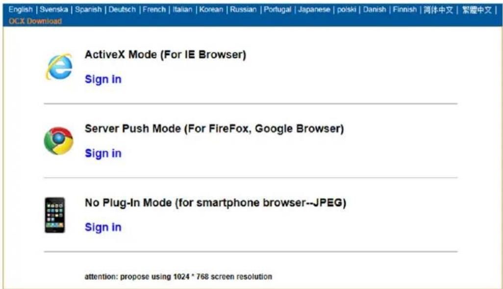The height and width of the screenshot is (289, 503).
Task: Switch language to Finnish
Action: (x=404, y=10)
